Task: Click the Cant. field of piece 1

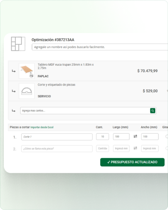Action: (102, 137)
